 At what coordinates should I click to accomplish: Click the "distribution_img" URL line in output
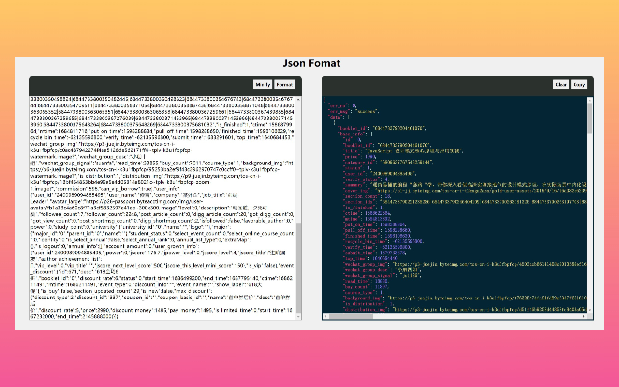pyautogui.click(x=464, y=309)
